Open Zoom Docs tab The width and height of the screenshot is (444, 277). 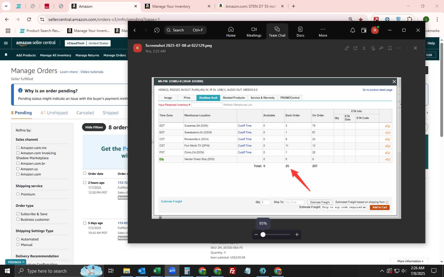coord(300,32)
